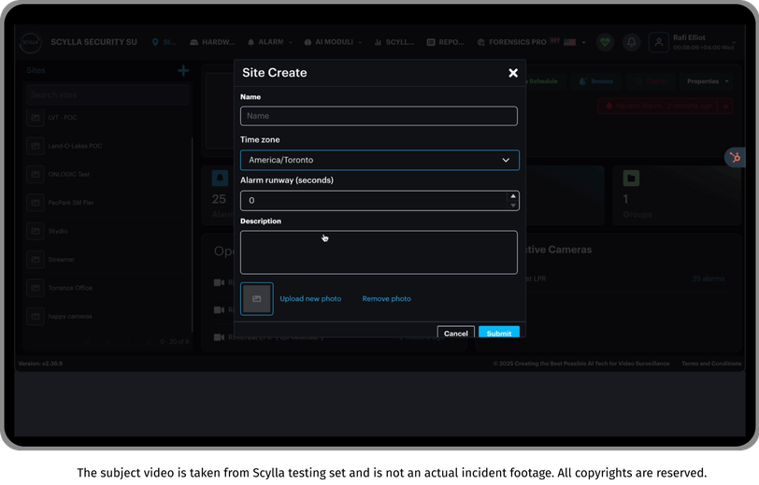
Task: Click inside the Description text area
Action: point(379,252)
